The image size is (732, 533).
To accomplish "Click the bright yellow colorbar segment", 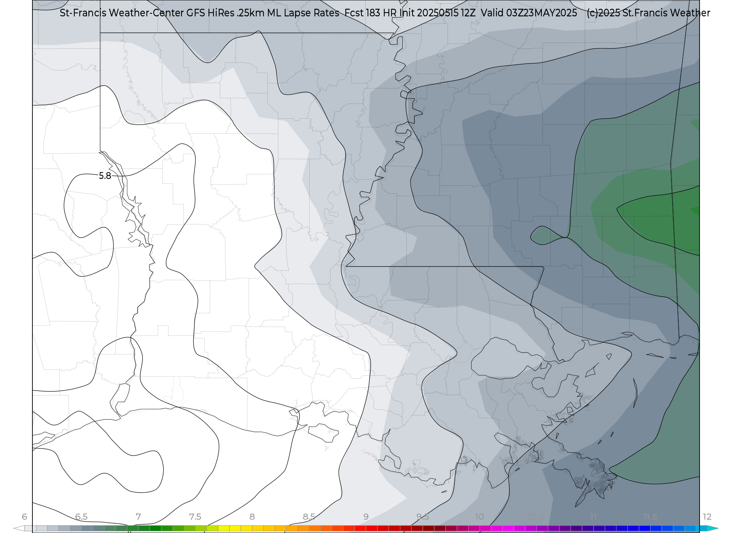I will click(235, 528).
